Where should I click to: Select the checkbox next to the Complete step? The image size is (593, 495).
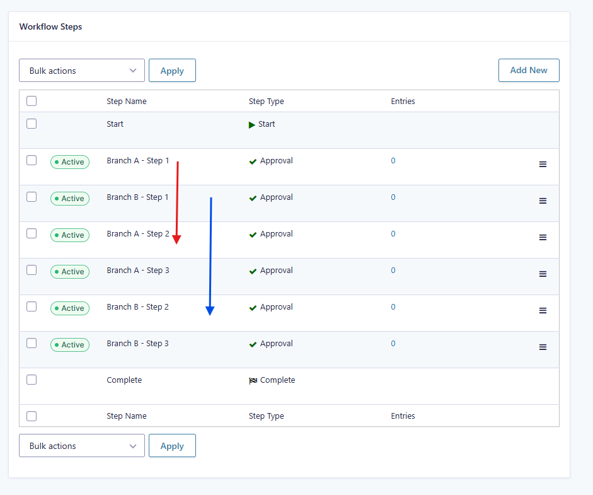coord(32,379)
